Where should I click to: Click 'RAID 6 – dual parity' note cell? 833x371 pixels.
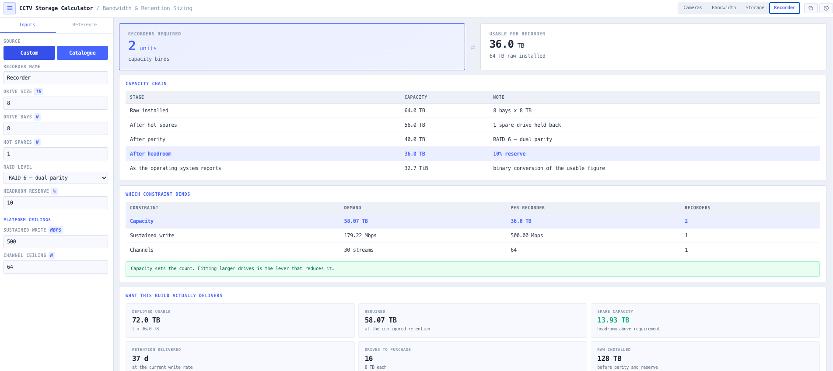[522, 139]
